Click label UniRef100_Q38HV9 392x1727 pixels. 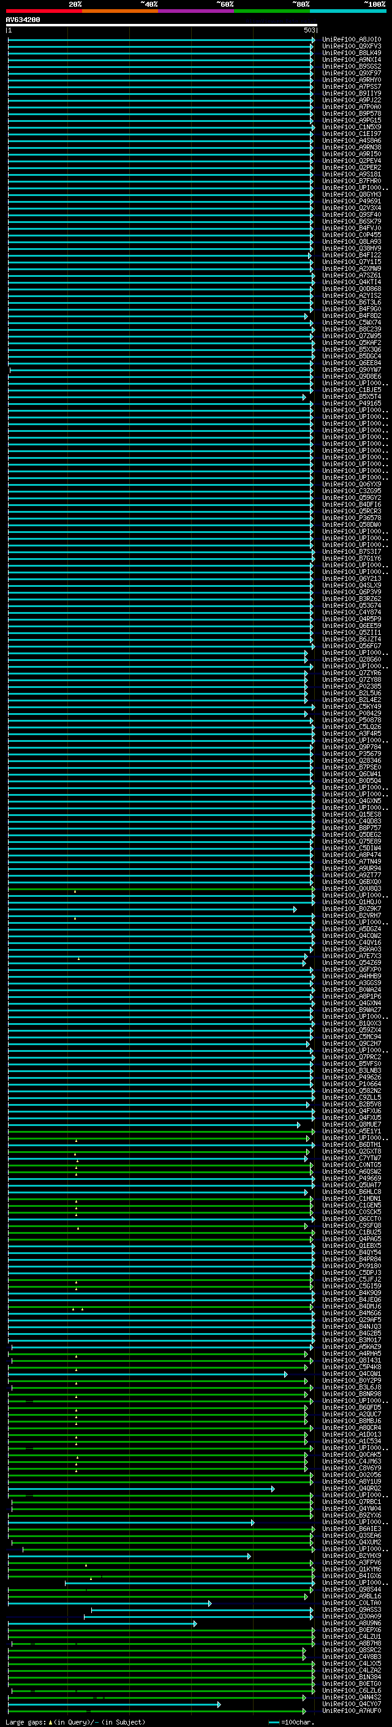[351, 249]
